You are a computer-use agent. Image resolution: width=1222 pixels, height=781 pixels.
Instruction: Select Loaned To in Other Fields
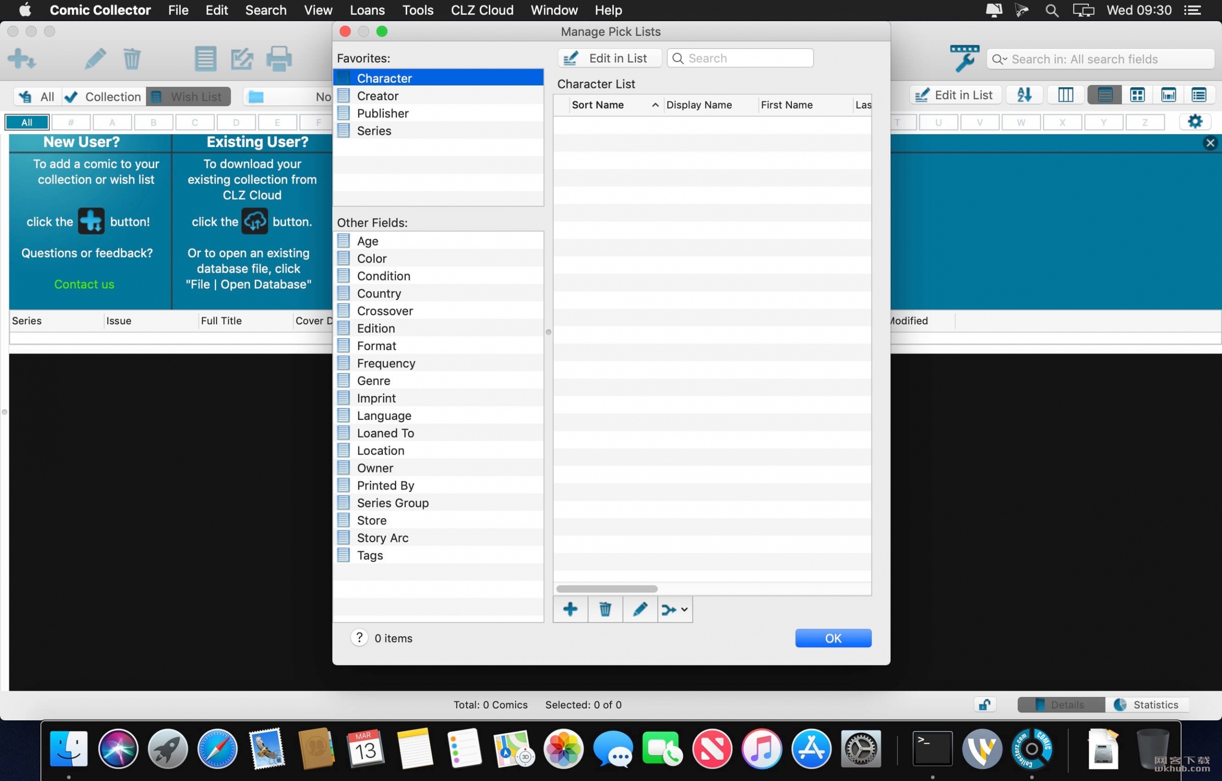[438, 433]
